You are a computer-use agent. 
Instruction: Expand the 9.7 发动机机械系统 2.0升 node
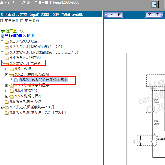tap(2, 108)
